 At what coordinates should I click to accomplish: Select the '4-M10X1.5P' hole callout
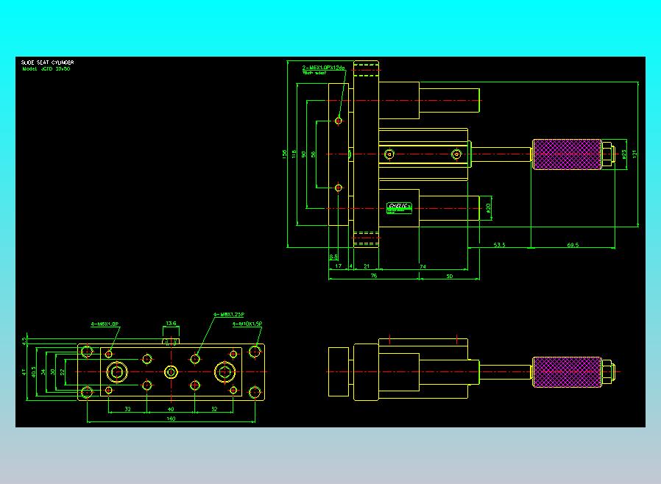click(247, 324)
